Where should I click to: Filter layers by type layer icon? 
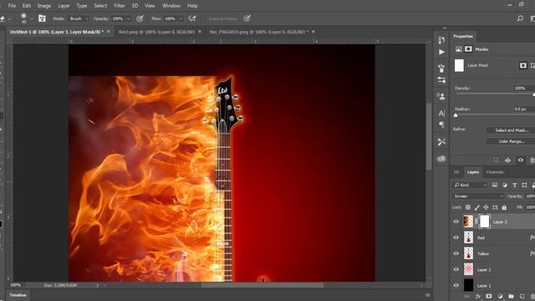tap(515, 185)
